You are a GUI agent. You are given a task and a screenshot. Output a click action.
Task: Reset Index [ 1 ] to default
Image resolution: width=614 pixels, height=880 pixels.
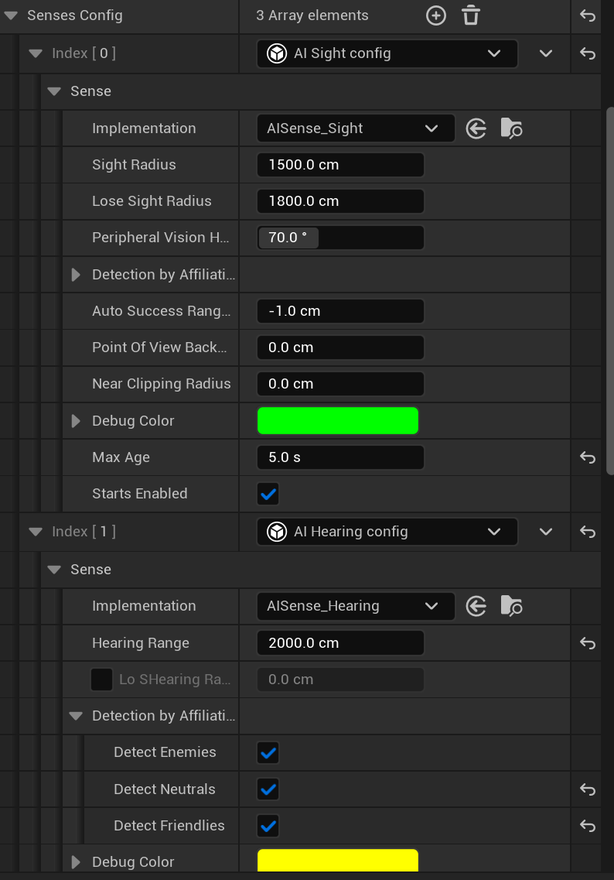click(x=587, y=532)
